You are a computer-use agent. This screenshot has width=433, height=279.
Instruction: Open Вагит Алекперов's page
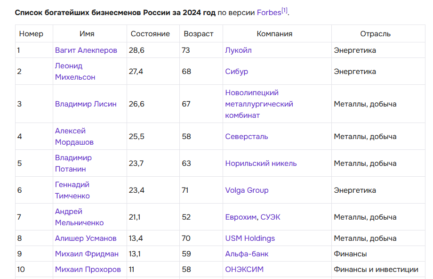[x=86, y=50]
